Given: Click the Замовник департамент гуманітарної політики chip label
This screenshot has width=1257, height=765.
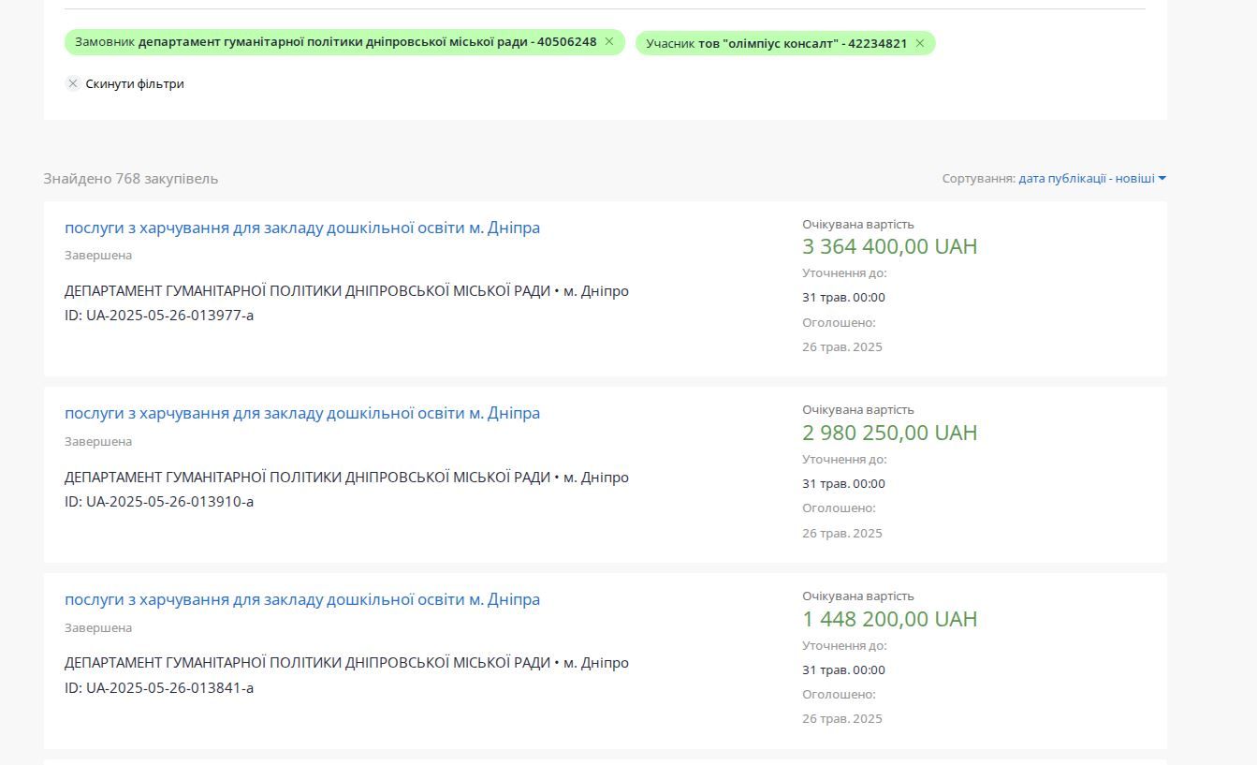Looking at the screenshot, I should tap(335, 42).
